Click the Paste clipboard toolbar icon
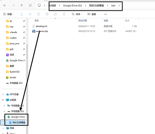The height and width of the screenshot is (134, 155). coord(38,14)
